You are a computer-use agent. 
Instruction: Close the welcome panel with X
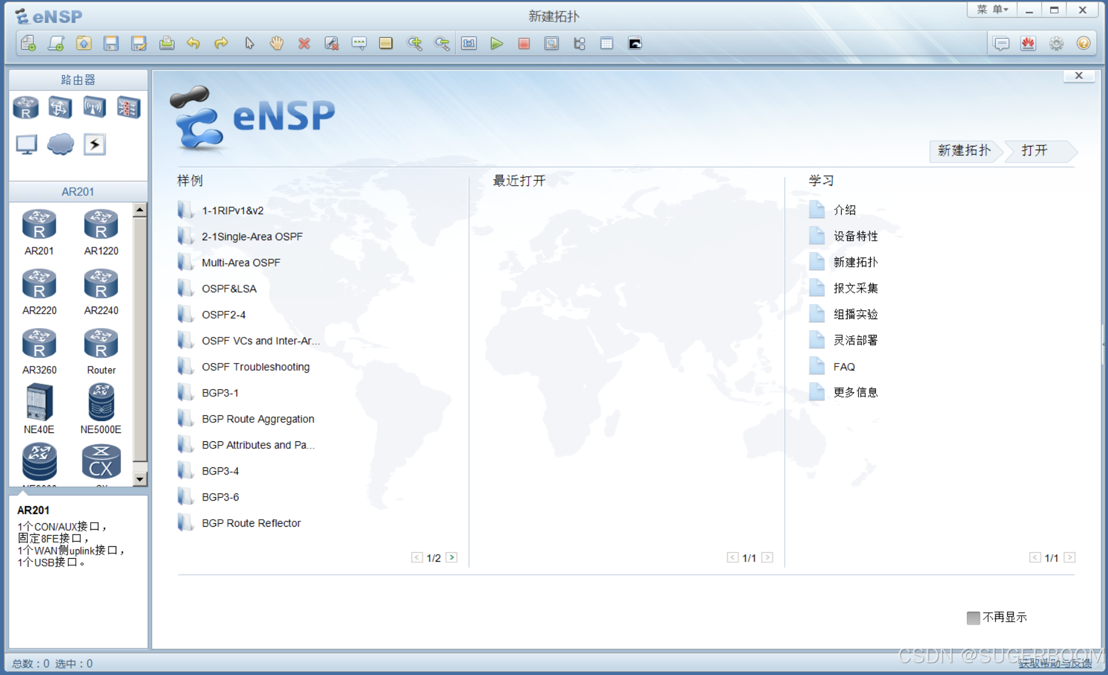pos(1079,76)
